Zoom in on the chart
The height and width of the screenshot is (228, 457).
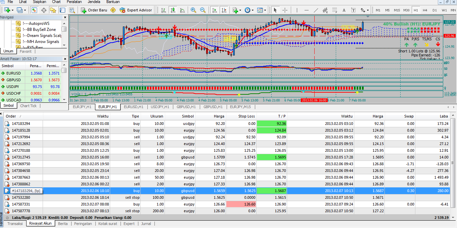click(193, 10)
